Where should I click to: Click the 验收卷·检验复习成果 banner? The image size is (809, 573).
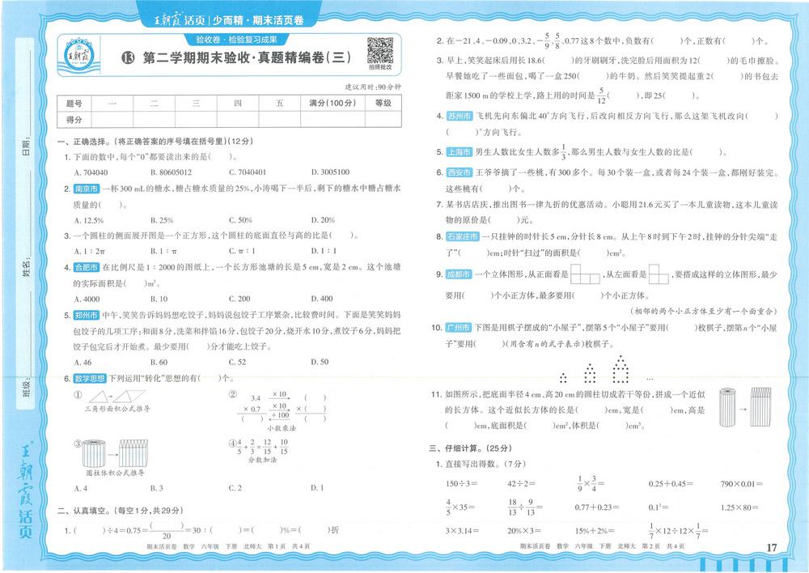[237, 39]
